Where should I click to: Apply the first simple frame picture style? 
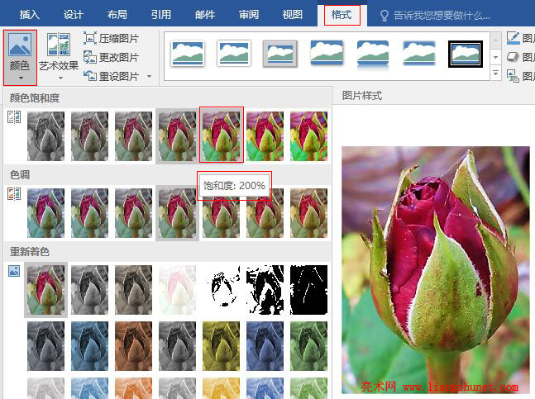(188, 53)
